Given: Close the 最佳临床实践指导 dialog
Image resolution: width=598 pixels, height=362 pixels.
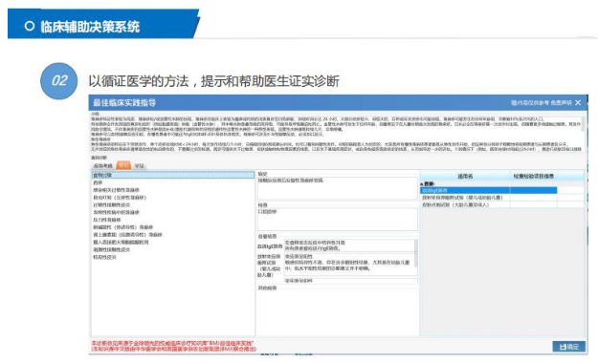Looking at the screenshot, I should pyautogui.click(x=578, y=103).
